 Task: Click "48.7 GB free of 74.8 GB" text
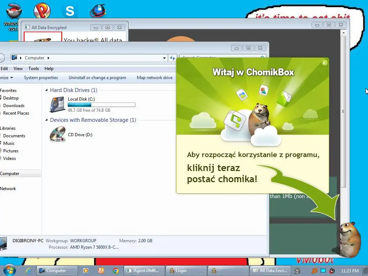point(89,110)
